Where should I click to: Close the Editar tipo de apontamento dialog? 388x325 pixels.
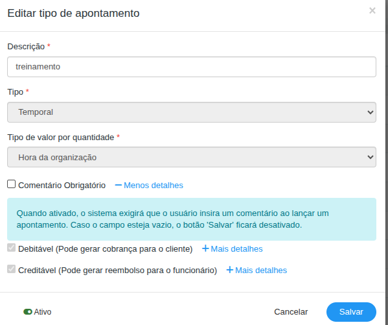pos(372,10)
